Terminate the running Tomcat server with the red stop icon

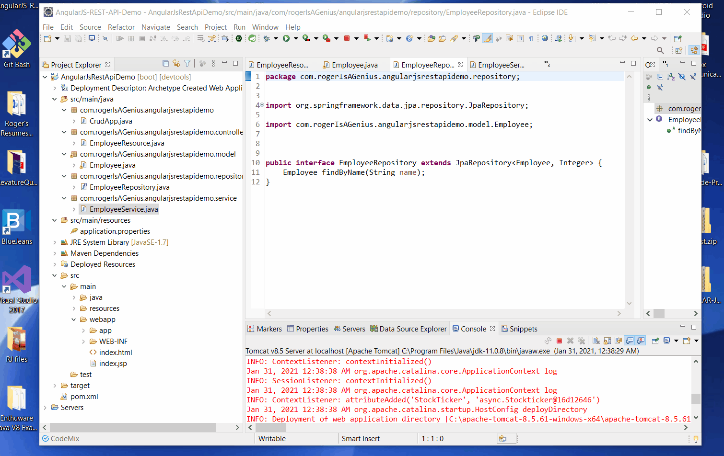[x=559, y=340]
